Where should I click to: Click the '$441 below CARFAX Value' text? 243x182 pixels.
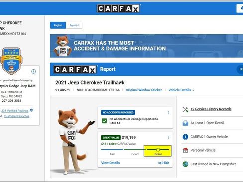(x=119, y=144)
